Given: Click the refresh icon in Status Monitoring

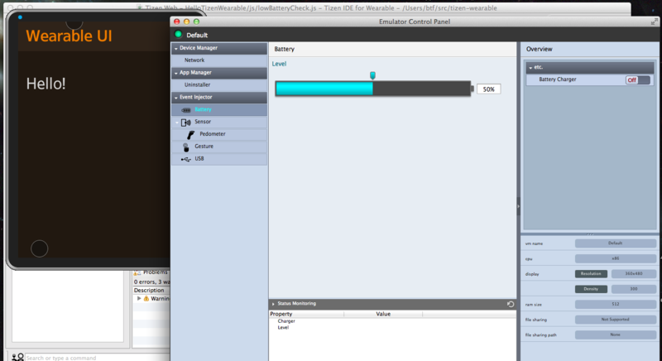Looking at the screenshot, I should [511, 304].
